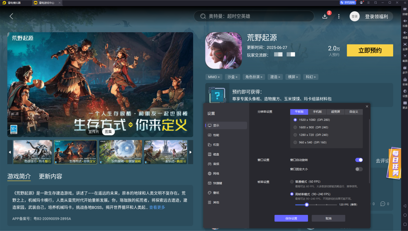
Task: Open the 沙盒 > tag
Action: click(233, 77)
